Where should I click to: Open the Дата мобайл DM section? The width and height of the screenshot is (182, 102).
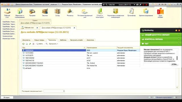160,13
